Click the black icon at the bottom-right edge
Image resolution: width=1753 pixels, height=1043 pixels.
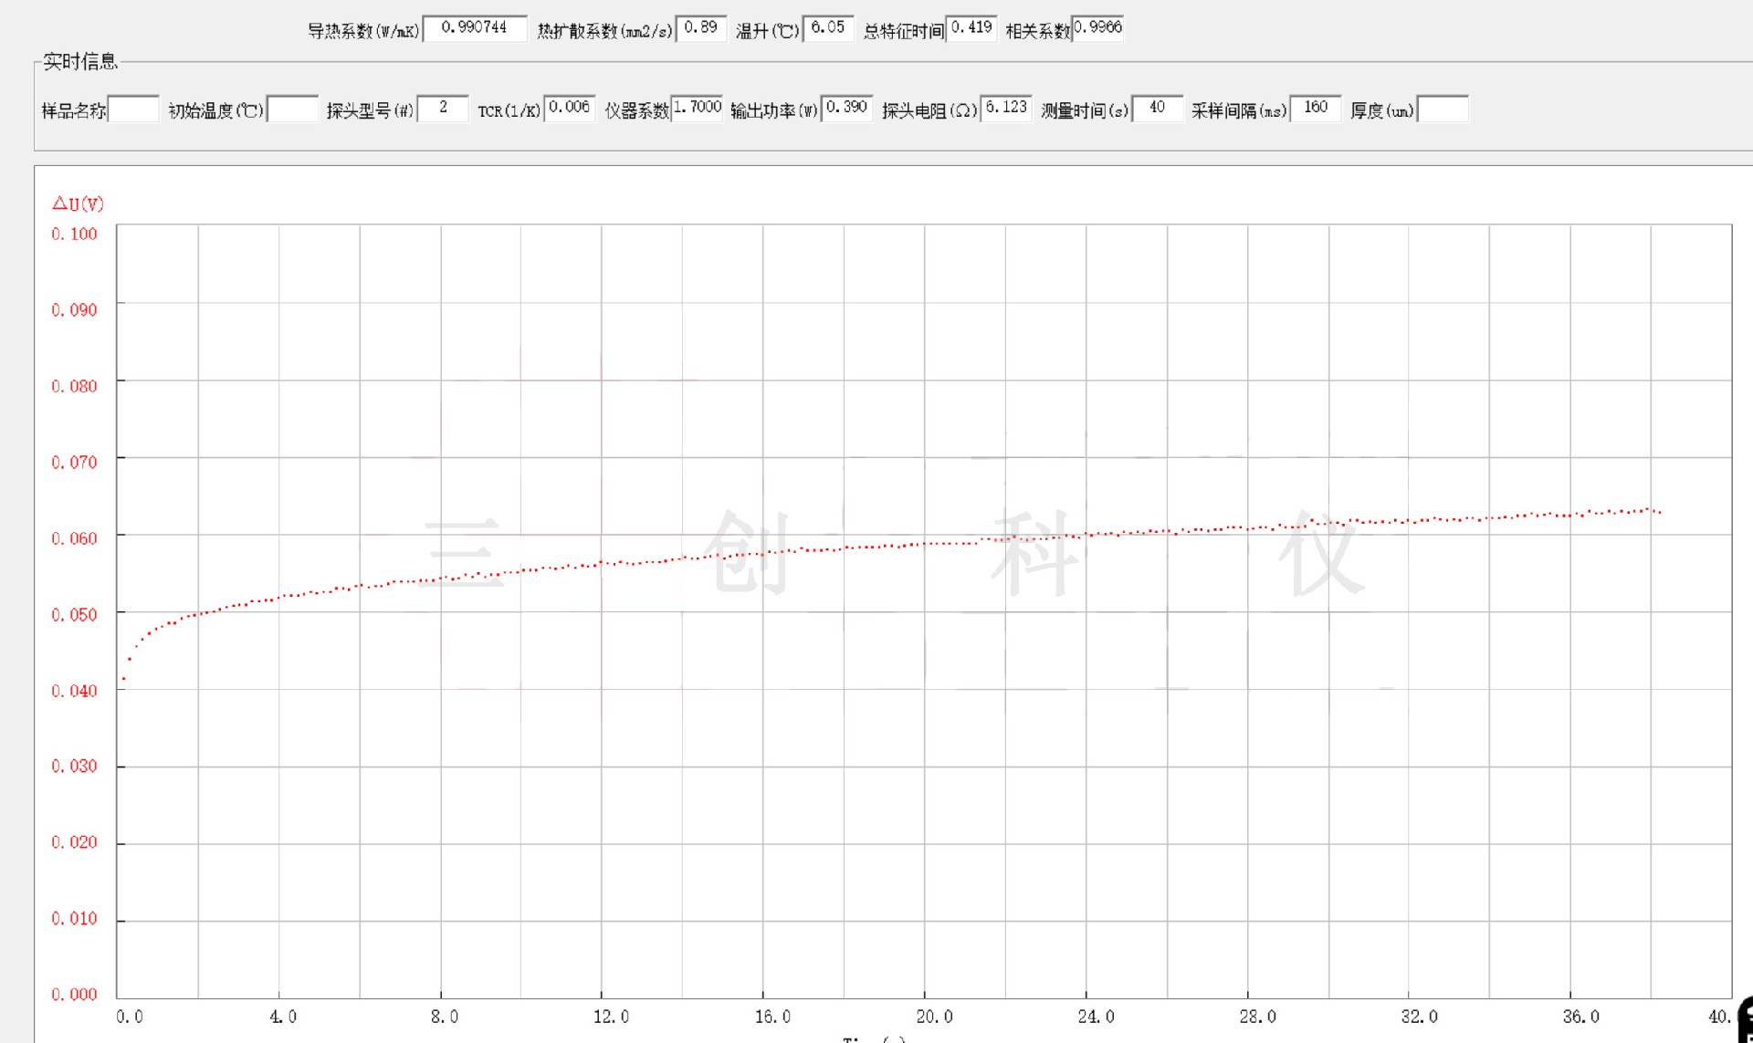tap(1746, 1020)
